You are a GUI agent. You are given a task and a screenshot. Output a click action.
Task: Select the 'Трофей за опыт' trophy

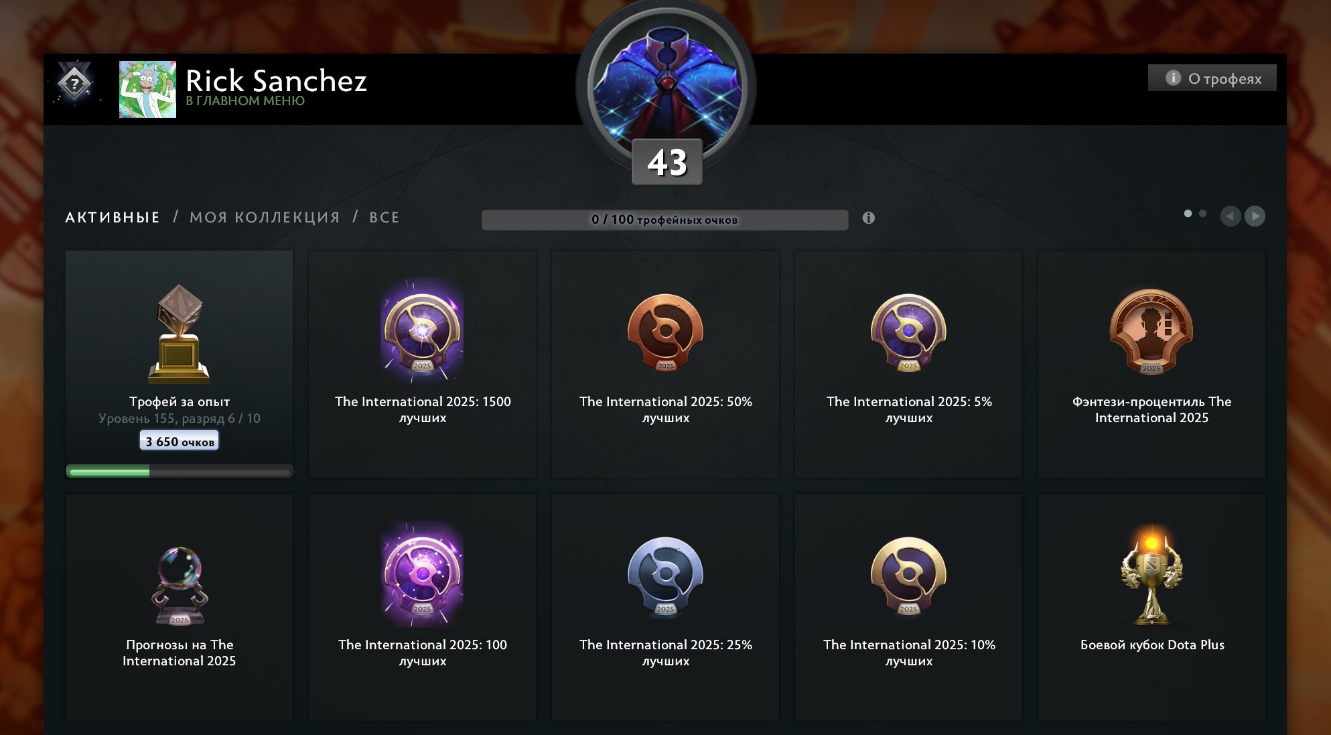(x=179, y=364)
